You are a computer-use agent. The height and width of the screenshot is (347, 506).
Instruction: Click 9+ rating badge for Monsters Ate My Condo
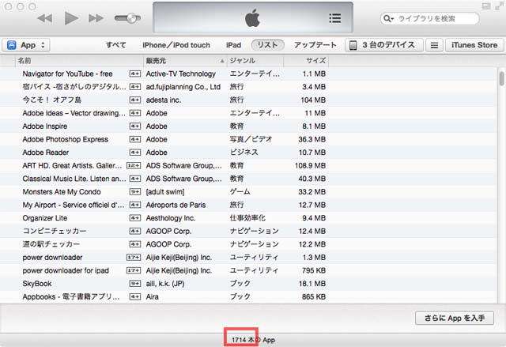(x=135, y=192)
